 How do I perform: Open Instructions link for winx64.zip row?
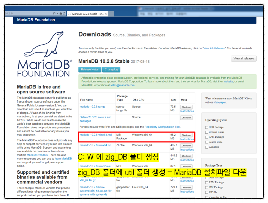click(x=187, y=150)
